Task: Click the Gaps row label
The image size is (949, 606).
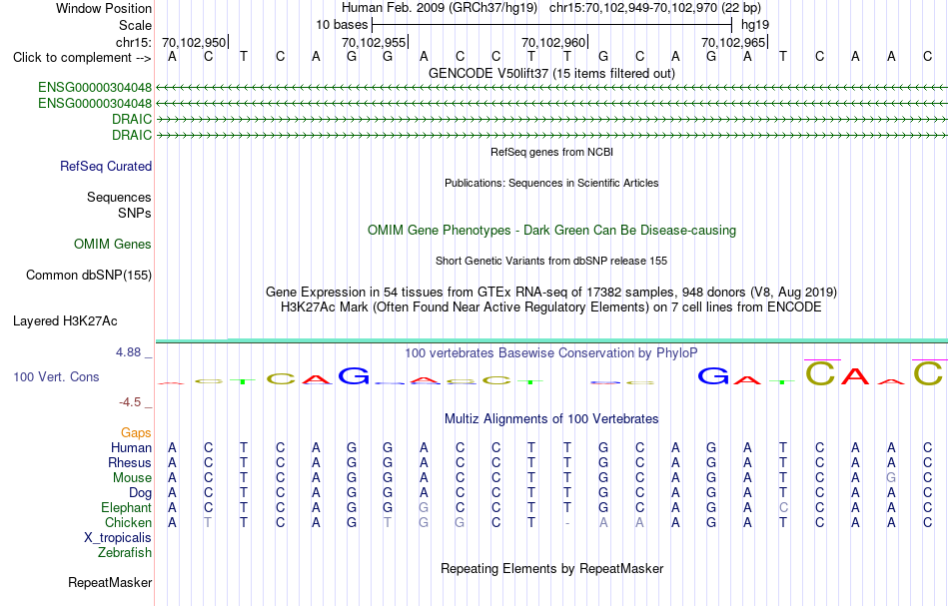Action: pos(136,433)
